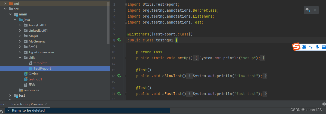The width and height of the screenshot is (326, 114).
Task: Click project tree vertical scrollbar
Action: (108, 23)
